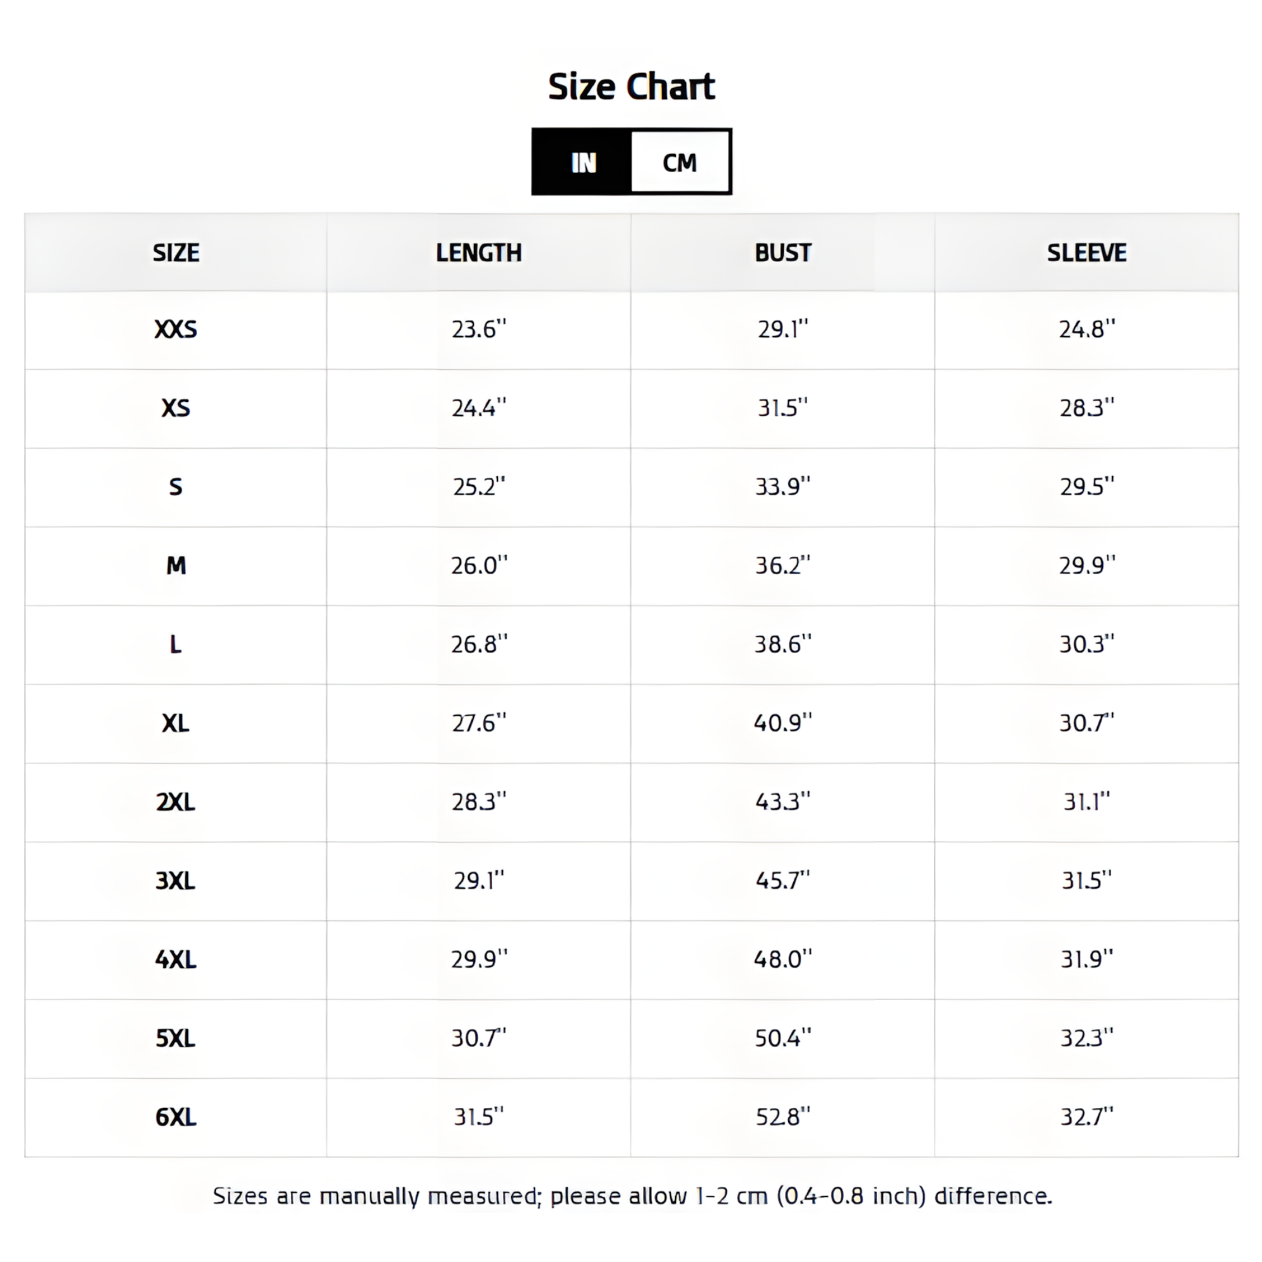Image resolution: width=1262 pixels, height=1262 pixels.
Task: Switch the size chart to CM units
Action: tap(680, 162)
